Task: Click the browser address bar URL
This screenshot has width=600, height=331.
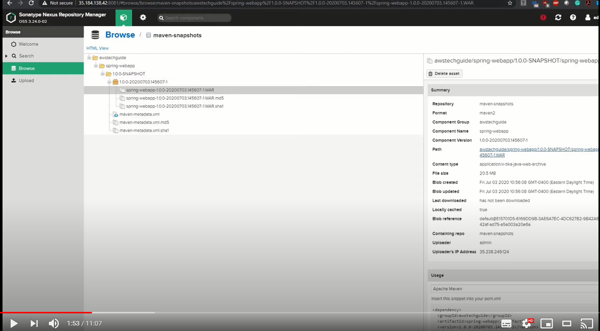Action: click(276, 3)
